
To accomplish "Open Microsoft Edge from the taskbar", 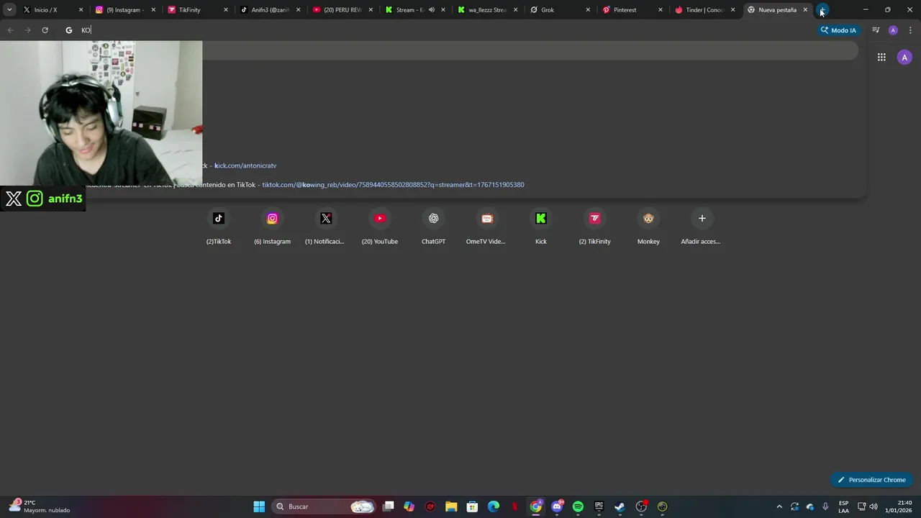I will point(494,506).
